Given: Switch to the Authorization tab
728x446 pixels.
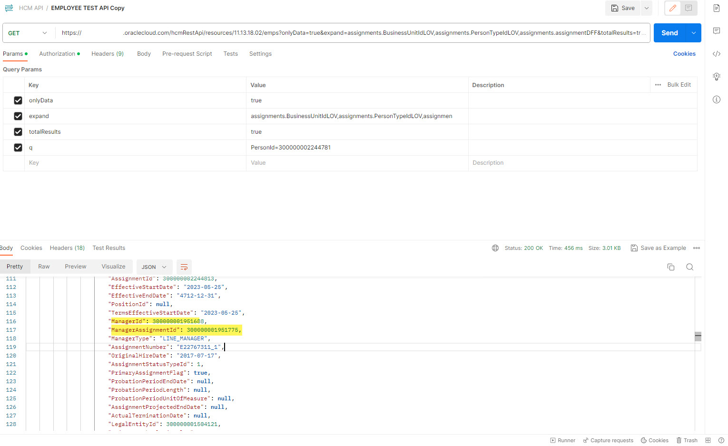Looking at the screenshot, I should click(x=59, y=54).
